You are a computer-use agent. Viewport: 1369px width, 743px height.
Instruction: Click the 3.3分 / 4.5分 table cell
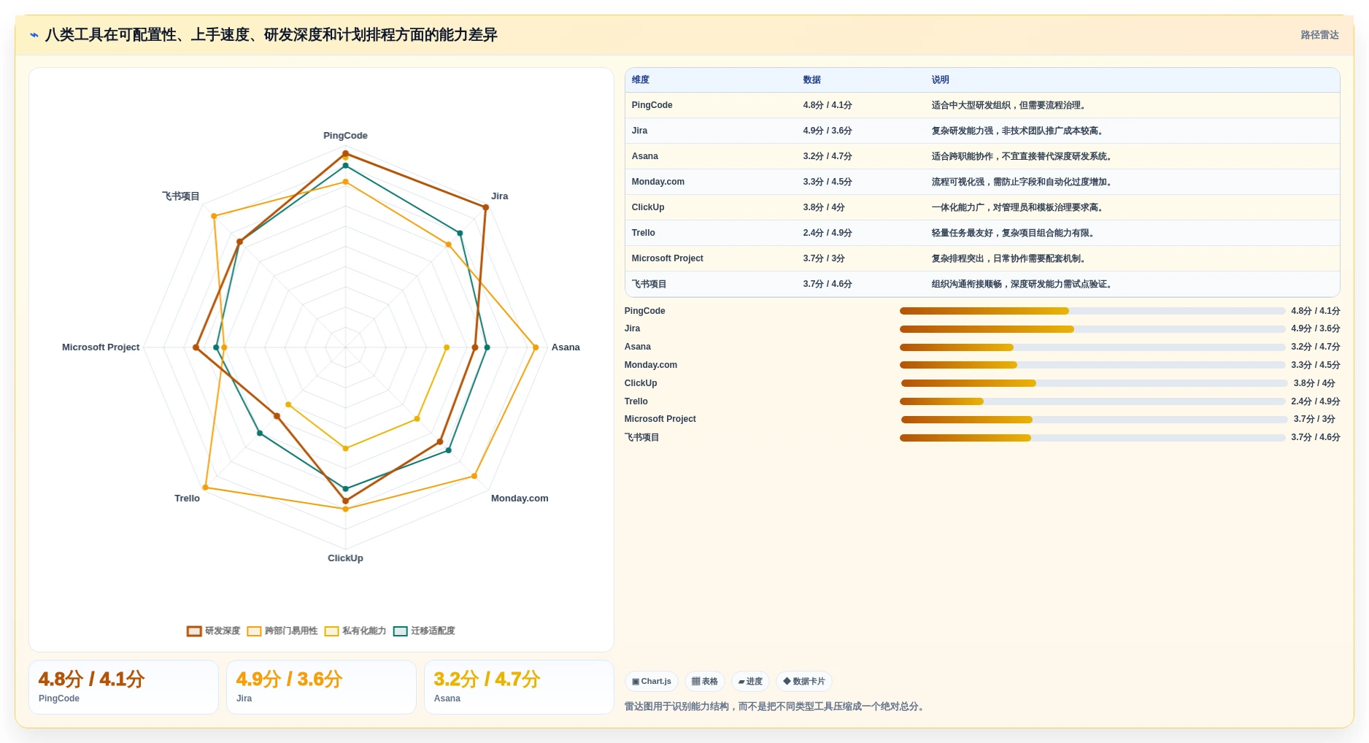(828, 182)
